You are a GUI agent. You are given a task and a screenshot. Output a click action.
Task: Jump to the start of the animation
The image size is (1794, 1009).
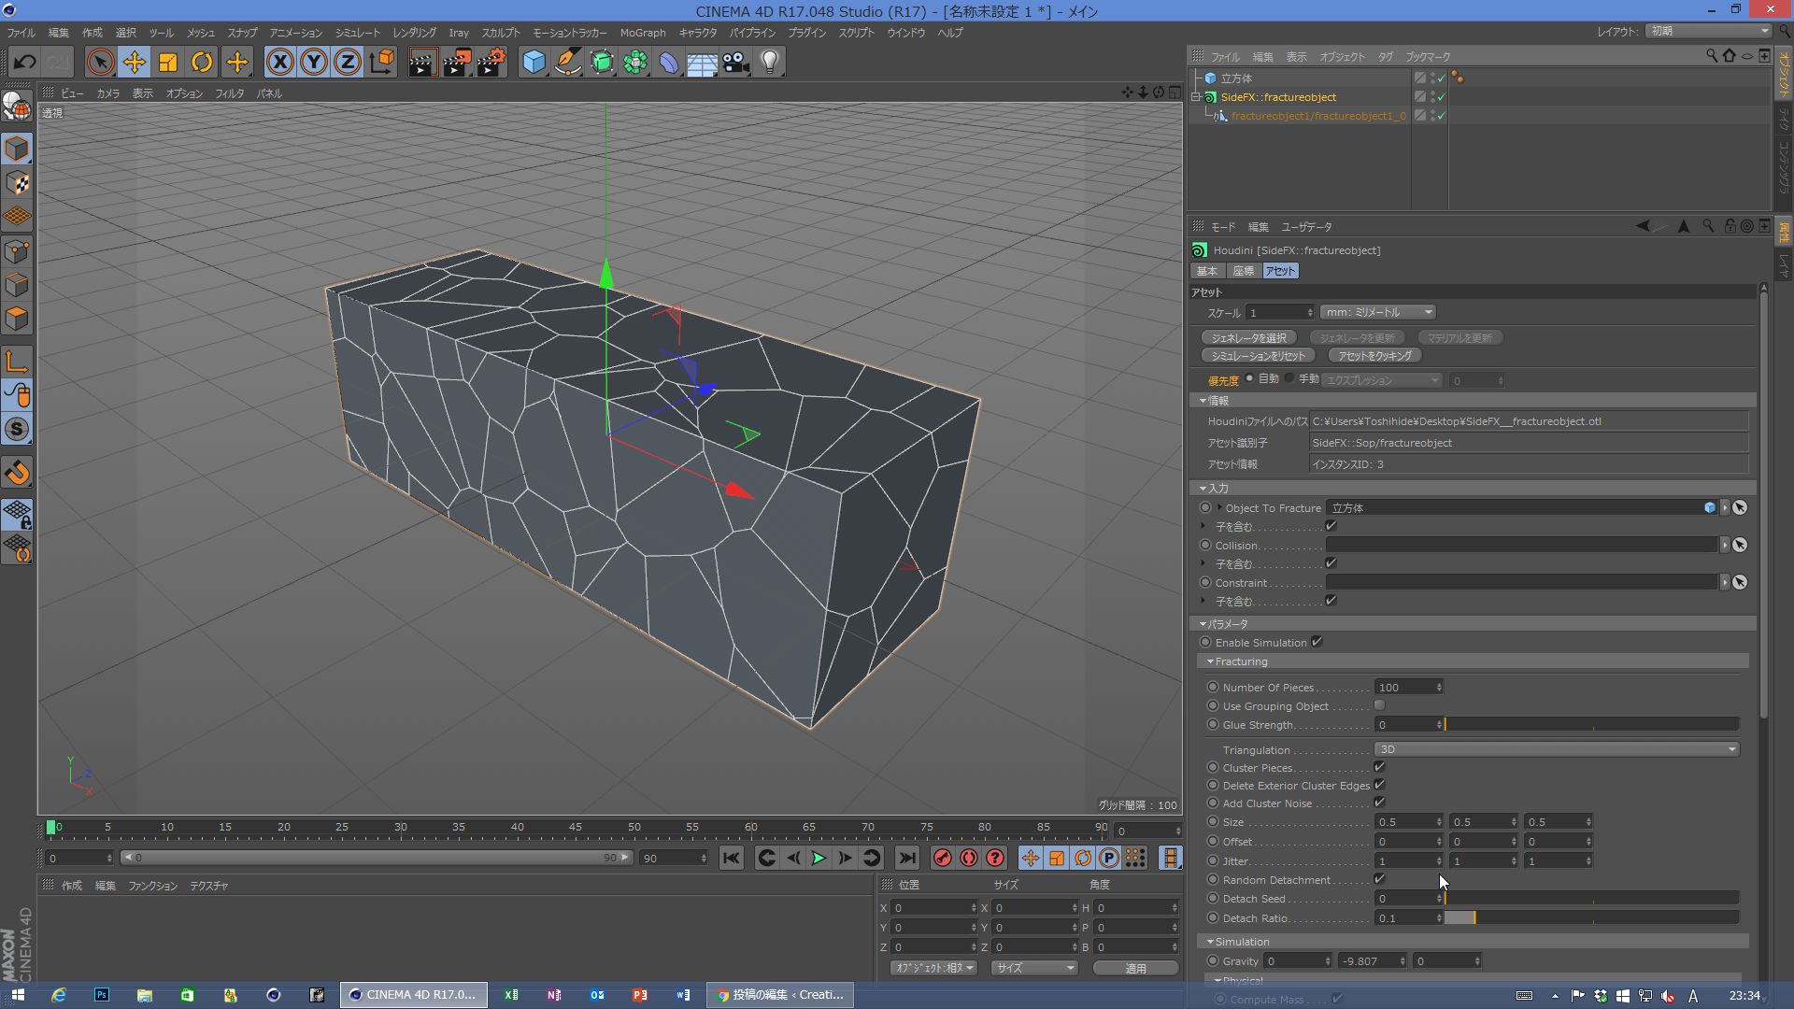click(x=732, y=858)
